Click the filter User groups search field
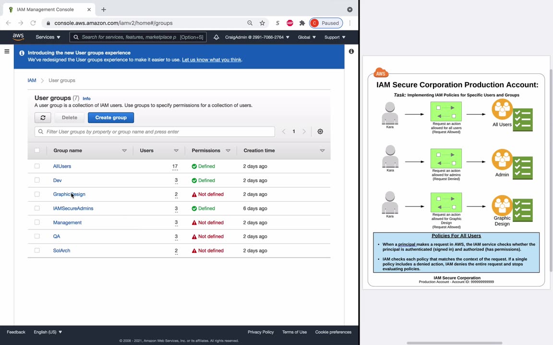 click(x=155, y=132)
